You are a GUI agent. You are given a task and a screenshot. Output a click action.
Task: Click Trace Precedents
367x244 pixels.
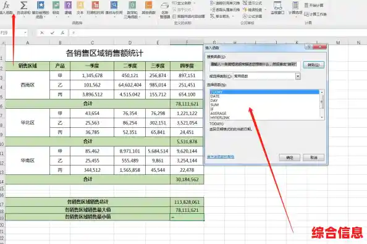pyautogui.click(x=225, y=3)
